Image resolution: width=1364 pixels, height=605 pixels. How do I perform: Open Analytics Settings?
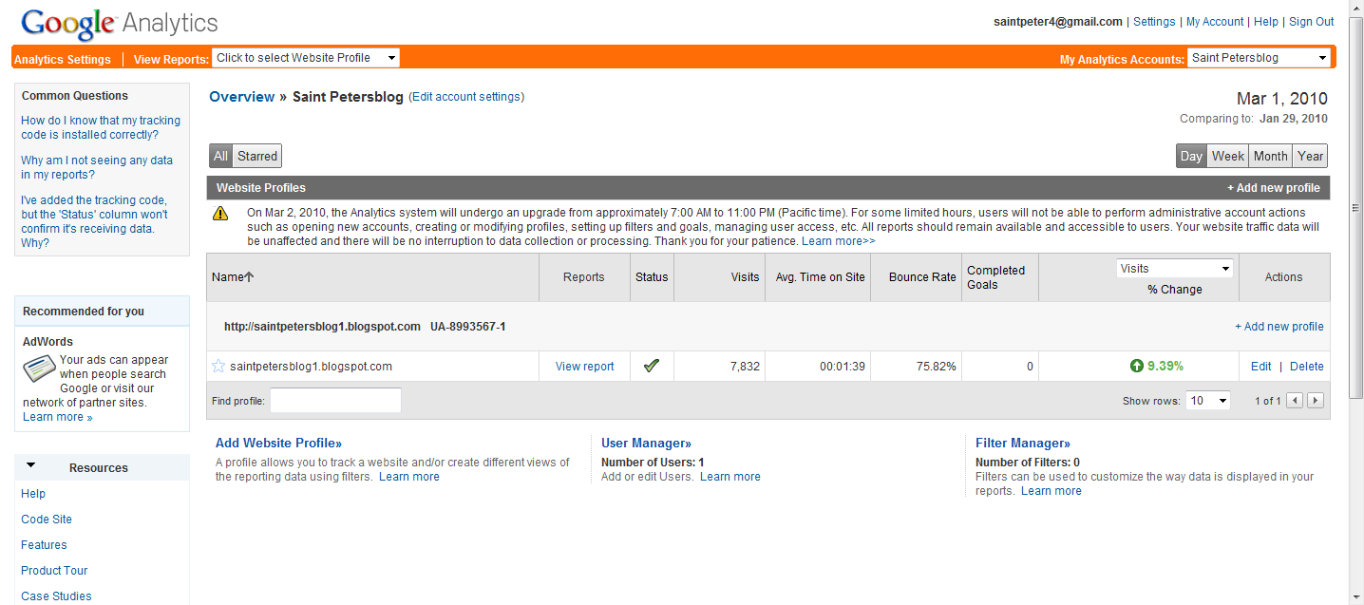pos(63,57)
